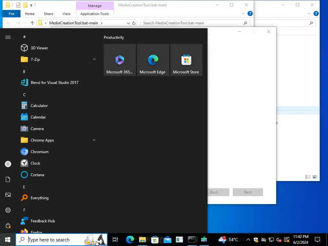Image resolution: width=328 pixels, height=246 pixels.
Task: Open the weather widget showing 14°C
Action: pos(228,240)
